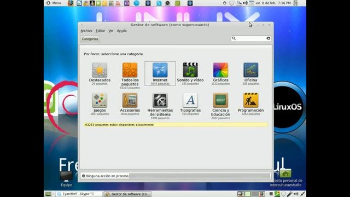Switch to the Skype window in the taskbar
Image resolution: width=350 pixels, height=197 pixels.
[79, 194]
